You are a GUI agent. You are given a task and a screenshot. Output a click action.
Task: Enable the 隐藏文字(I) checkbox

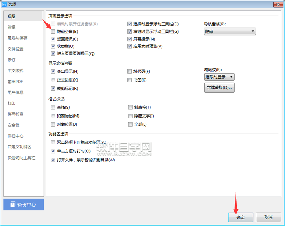click(130, 116)
